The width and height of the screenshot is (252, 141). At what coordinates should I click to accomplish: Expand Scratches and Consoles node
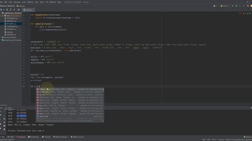1,40
